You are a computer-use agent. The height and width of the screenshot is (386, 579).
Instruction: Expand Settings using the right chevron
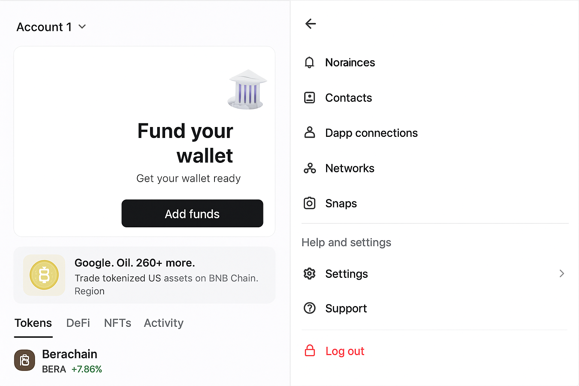pos(562,274)
